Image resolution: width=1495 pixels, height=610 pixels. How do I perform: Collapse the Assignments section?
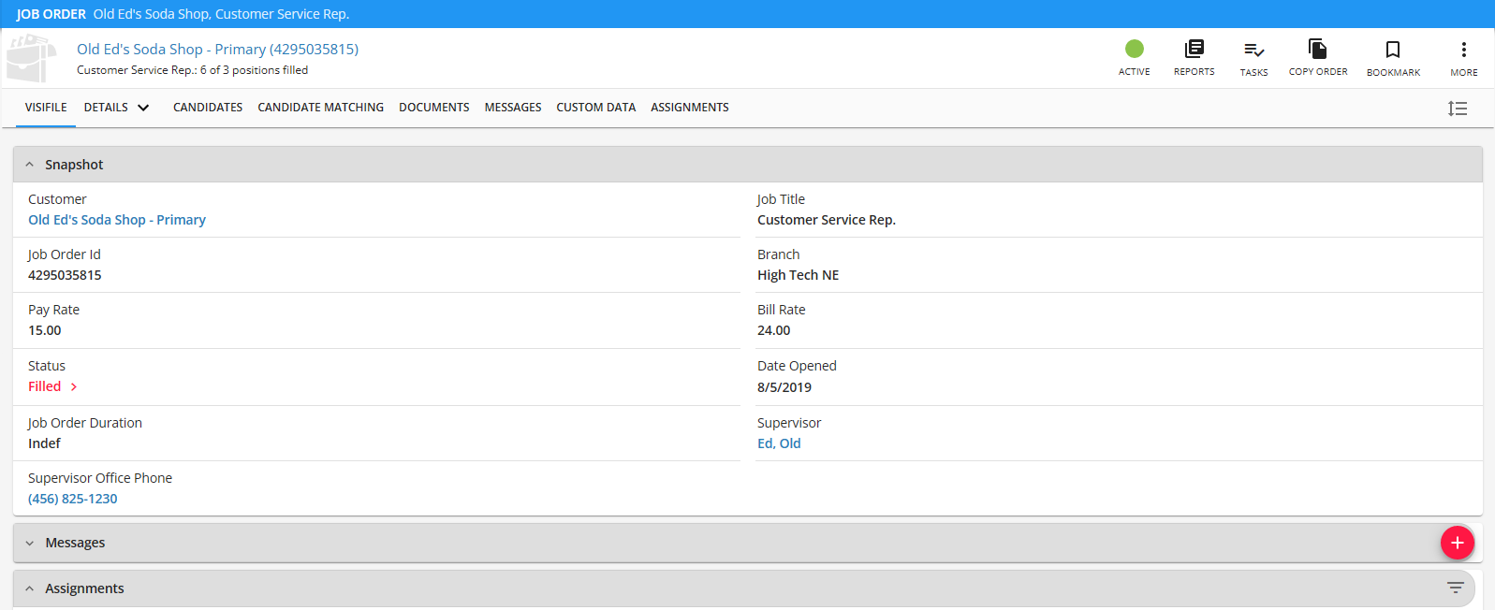pos(30,588)
